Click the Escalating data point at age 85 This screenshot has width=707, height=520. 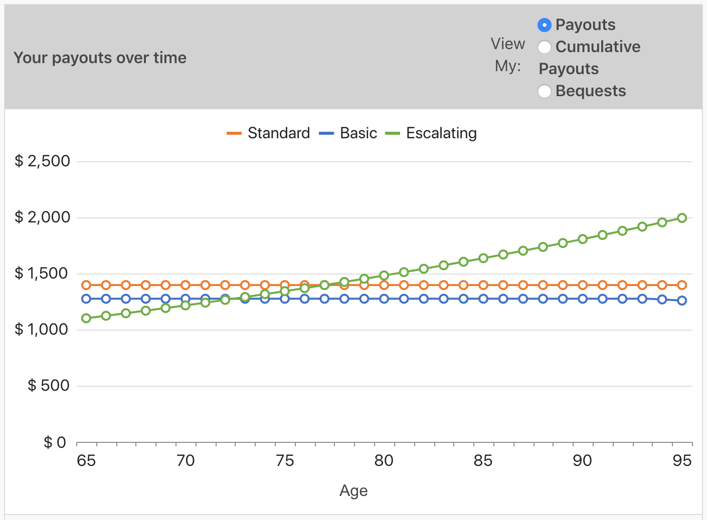click(x=483, y=258)
